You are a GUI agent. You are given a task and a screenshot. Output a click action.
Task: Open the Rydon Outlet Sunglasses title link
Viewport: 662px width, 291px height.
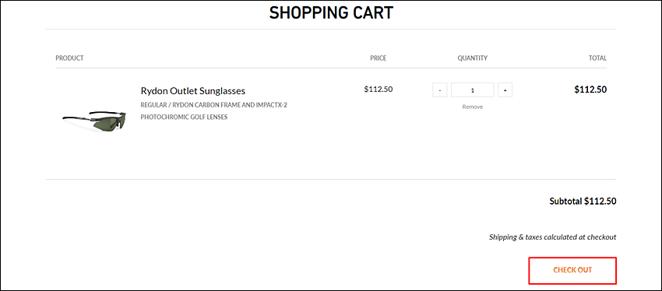pos(193,91)
